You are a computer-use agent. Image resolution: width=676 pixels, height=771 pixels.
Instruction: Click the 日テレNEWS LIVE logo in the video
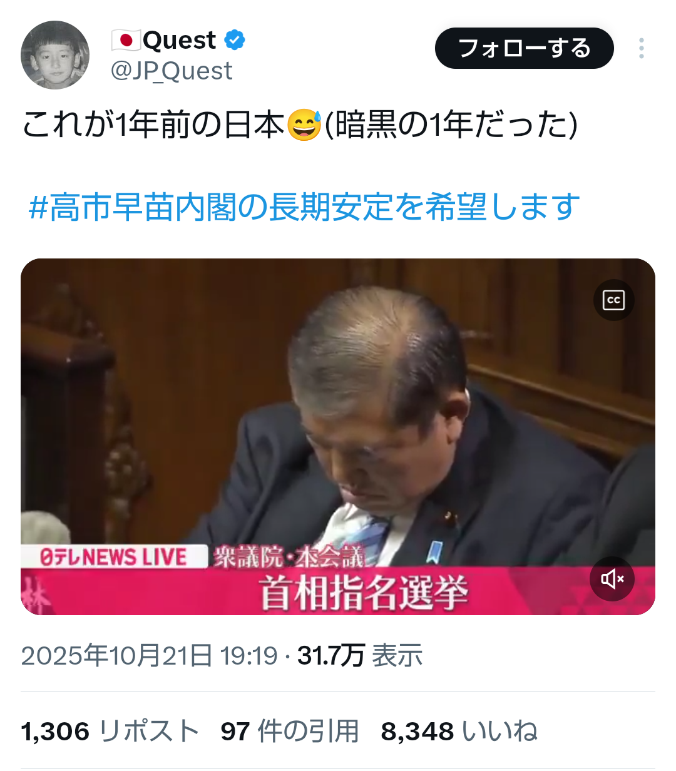click(114, 556)
